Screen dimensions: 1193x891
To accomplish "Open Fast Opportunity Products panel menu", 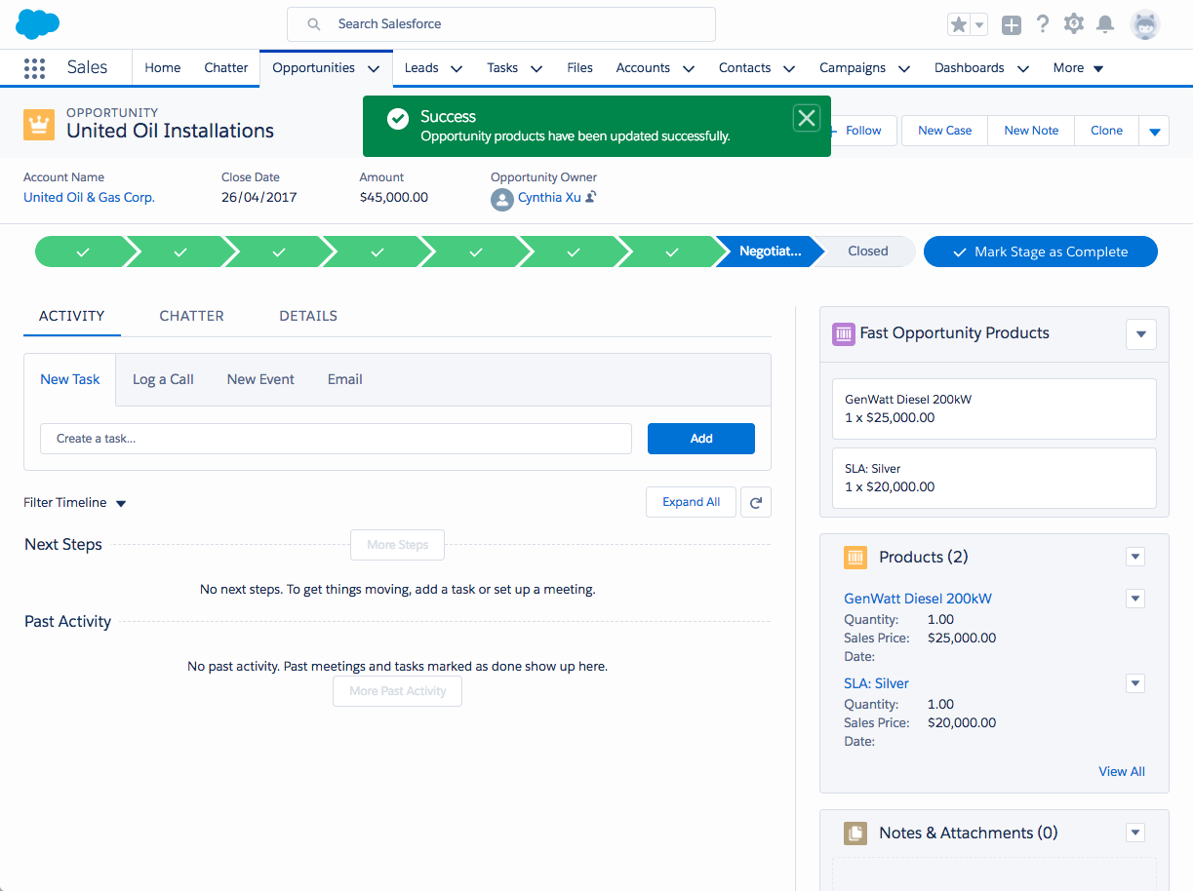I will click(x=1141, y=334).
